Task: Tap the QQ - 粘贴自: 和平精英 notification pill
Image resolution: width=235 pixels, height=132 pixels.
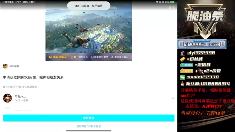Action: [x=89, y=6]
